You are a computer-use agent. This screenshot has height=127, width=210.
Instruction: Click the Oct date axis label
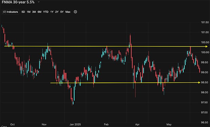(x=12, y=124)
